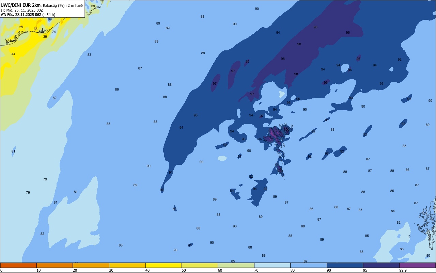
Task: Click the humidity value 84 on the map
Action: pos(393,211)
